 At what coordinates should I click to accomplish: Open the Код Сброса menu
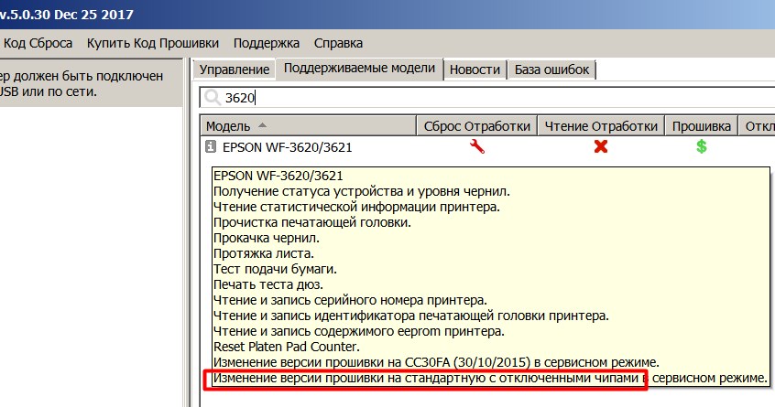(x=38, y=43)
